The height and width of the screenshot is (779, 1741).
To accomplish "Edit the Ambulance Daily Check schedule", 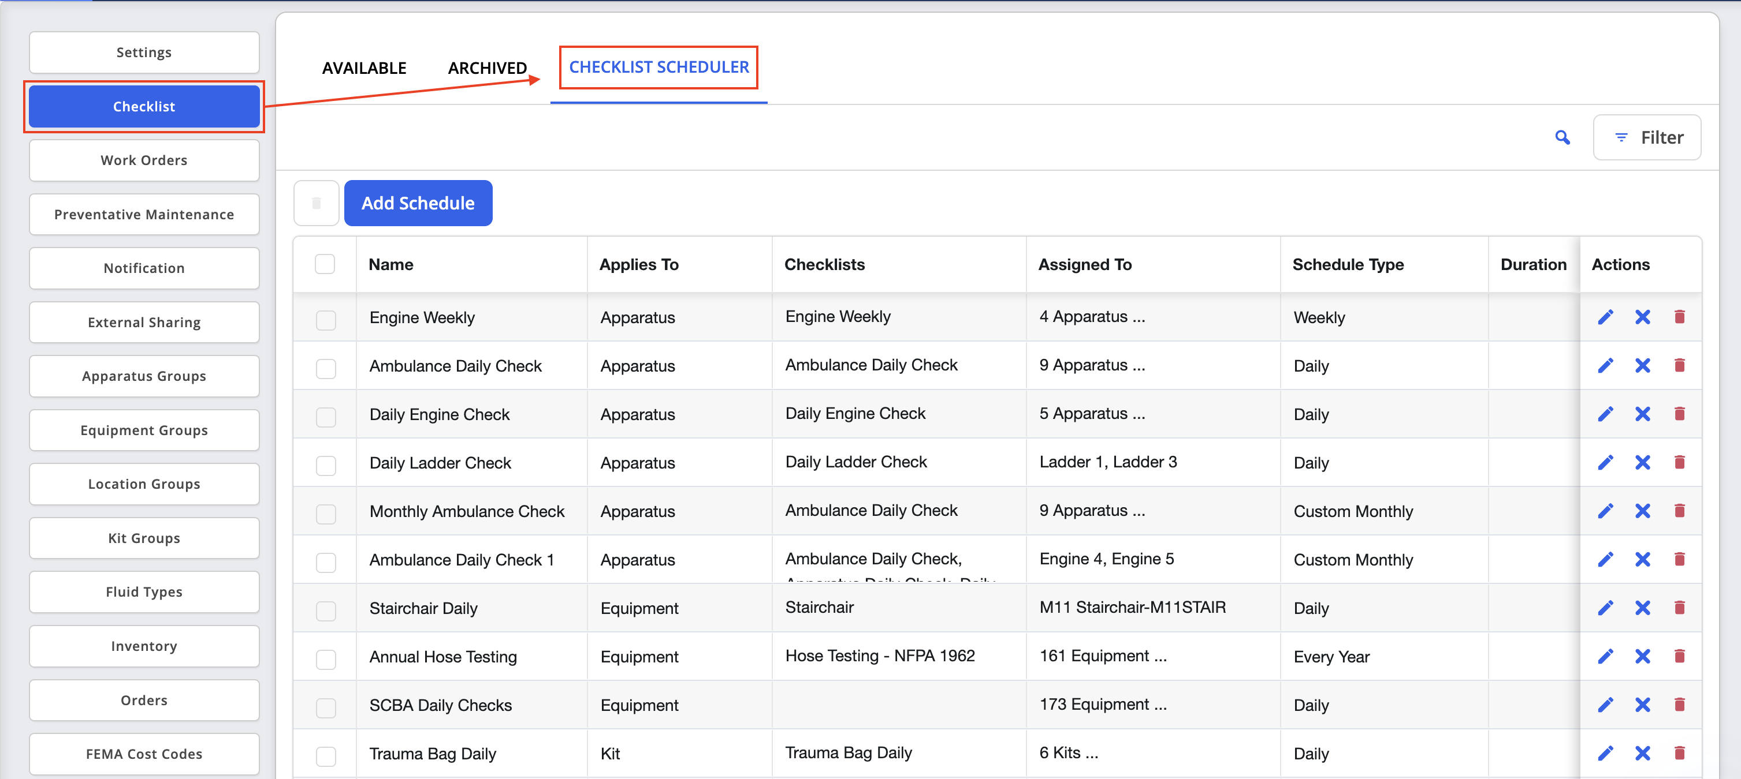I will pyautogui.click(x=1605, y=366).
